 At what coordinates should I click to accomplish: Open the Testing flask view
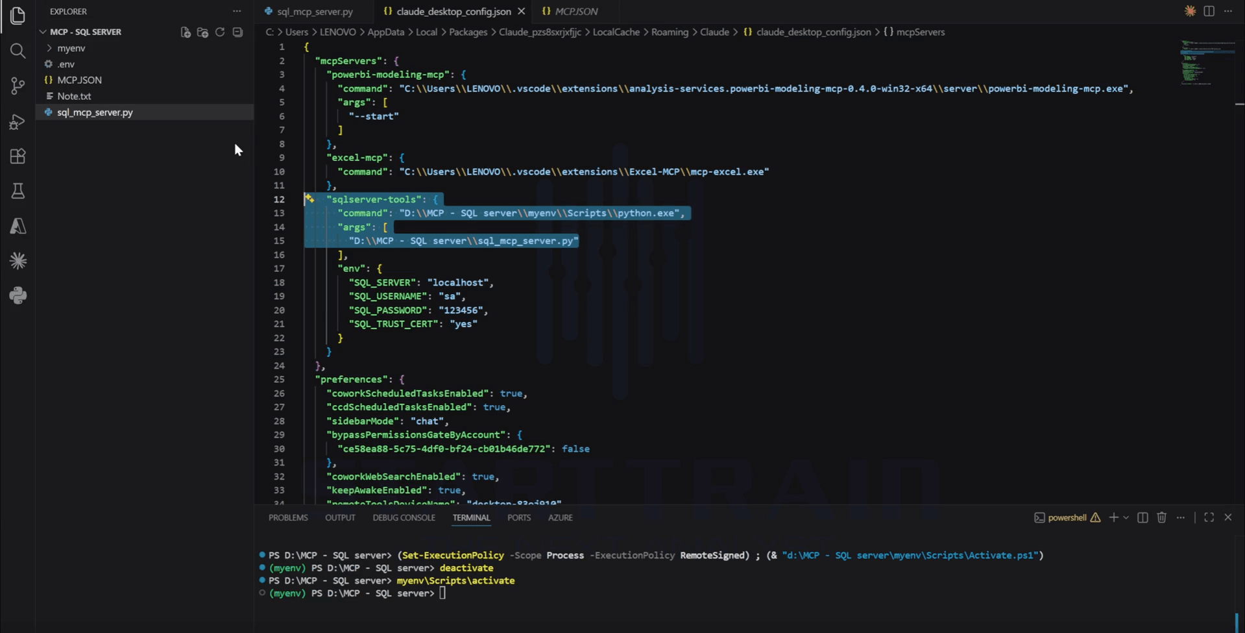18,191
